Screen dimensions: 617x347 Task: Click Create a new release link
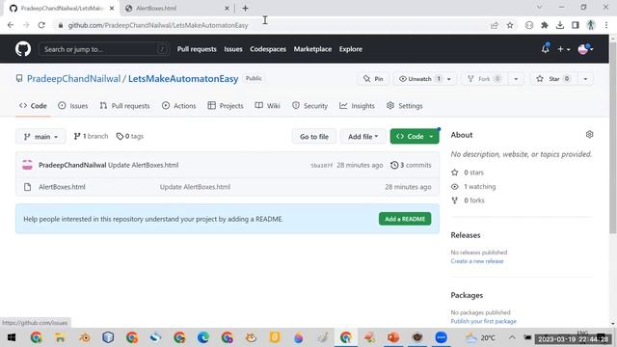click(x=477, y=261)
